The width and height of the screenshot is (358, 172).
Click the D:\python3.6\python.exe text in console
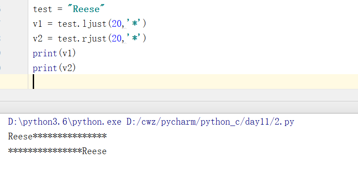(65, 122)
